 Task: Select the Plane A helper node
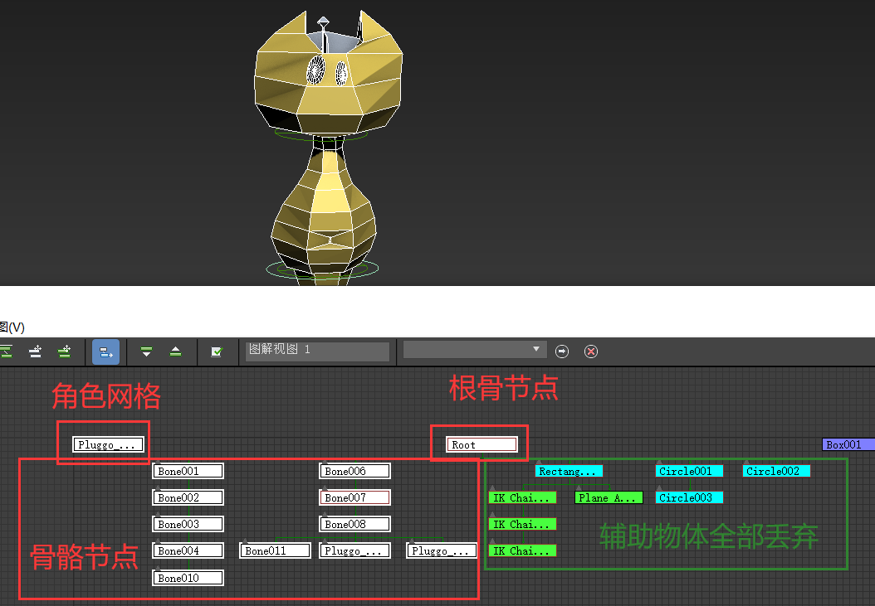[x=608, y=497]
